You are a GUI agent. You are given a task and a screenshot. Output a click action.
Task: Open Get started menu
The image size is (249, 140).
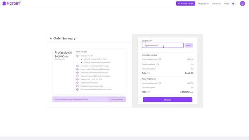216,3
